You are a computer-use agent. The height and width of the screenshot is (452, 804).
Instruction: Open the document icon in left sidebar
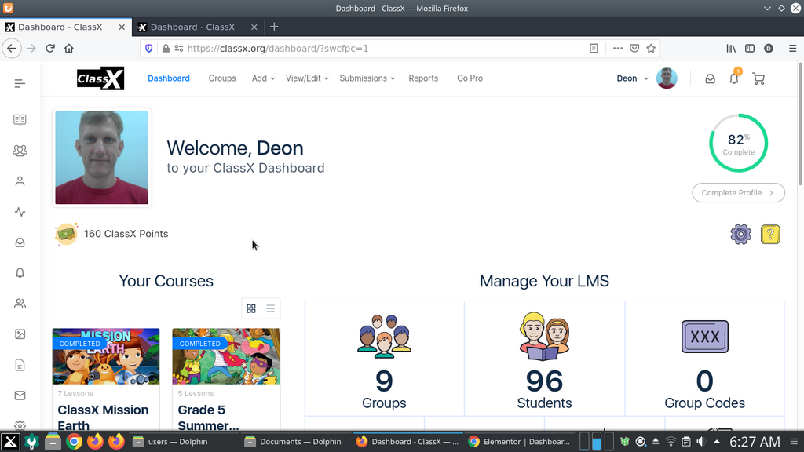(x=20, y=365)
